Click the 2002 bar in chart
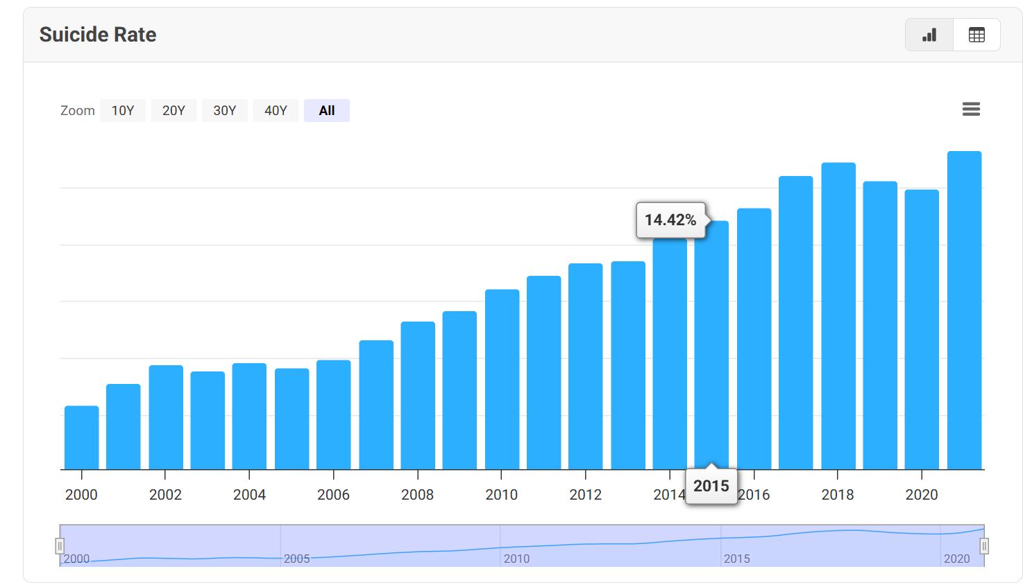Screen dimensions: 1023x587 coord(166,417)
